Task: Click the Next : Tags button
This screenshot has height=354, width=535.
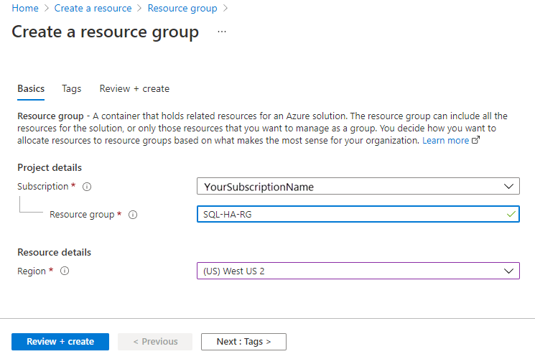Action: coord(243,342)
